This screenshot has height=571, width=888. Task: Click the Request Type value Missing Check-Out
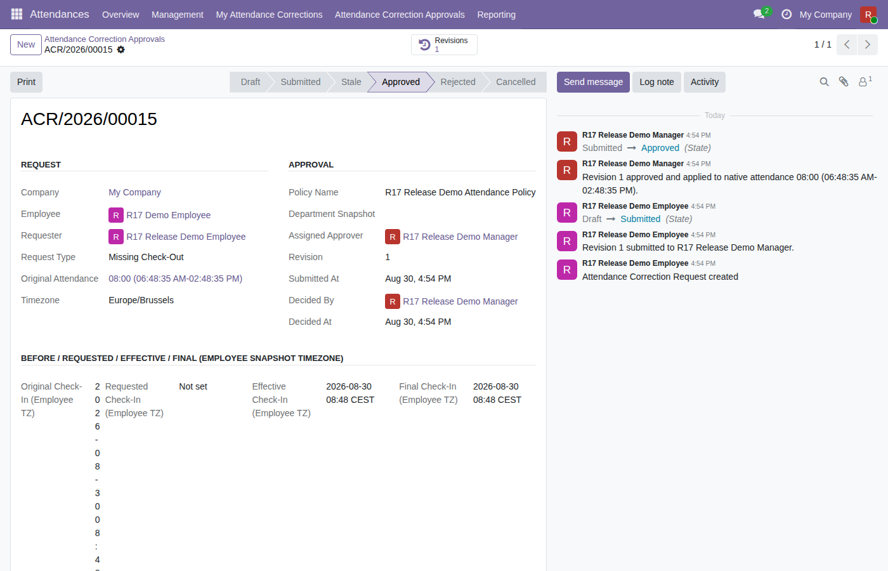(x=146, y=257)
